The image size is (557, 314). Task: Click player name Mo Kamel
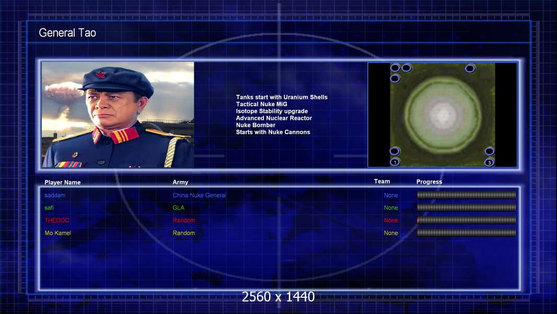click(57, 233)
